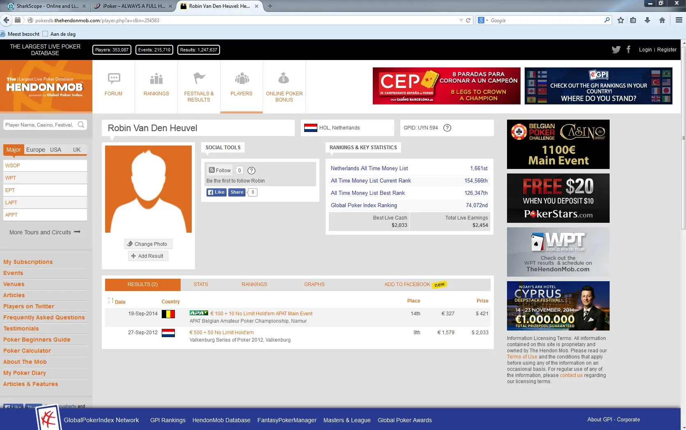Open APAT Main Event result link

pyautogui.click(x=261, y=314)
